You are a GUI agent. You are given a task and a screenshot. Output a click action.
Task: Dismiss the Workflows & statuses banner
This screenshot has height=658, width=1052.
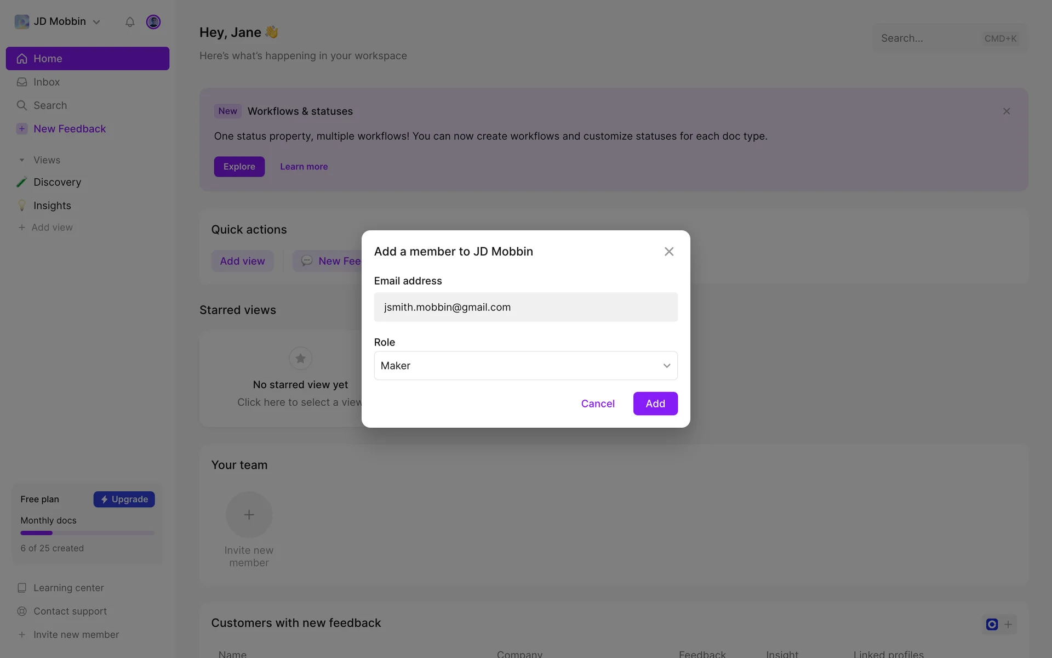click(1007, 111)
